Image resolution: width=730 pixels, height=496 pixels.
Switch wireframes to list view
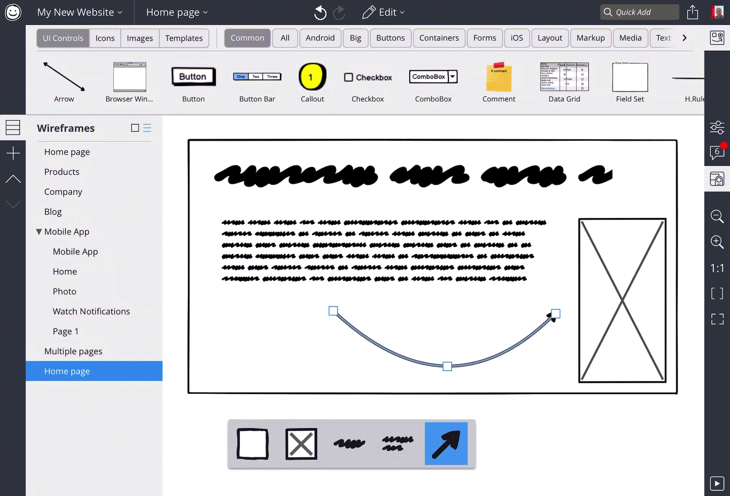point(147,128)
